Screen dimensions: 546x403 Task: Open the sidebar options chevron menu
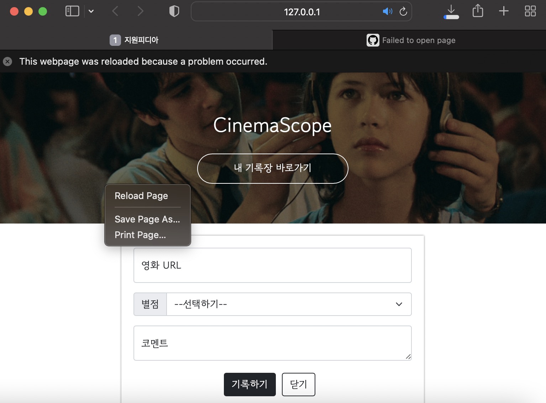91,11
